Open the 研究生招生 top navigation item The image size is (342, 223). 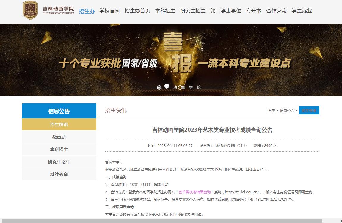pyautogui.click(x=193, y=11)
